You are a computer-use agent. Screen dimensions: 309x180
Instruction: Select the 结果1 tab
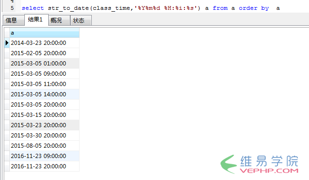click(x=37, y=20)
